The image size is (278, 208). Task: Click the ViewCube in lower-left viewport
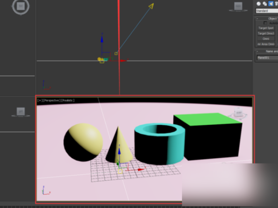coord(21,111)
